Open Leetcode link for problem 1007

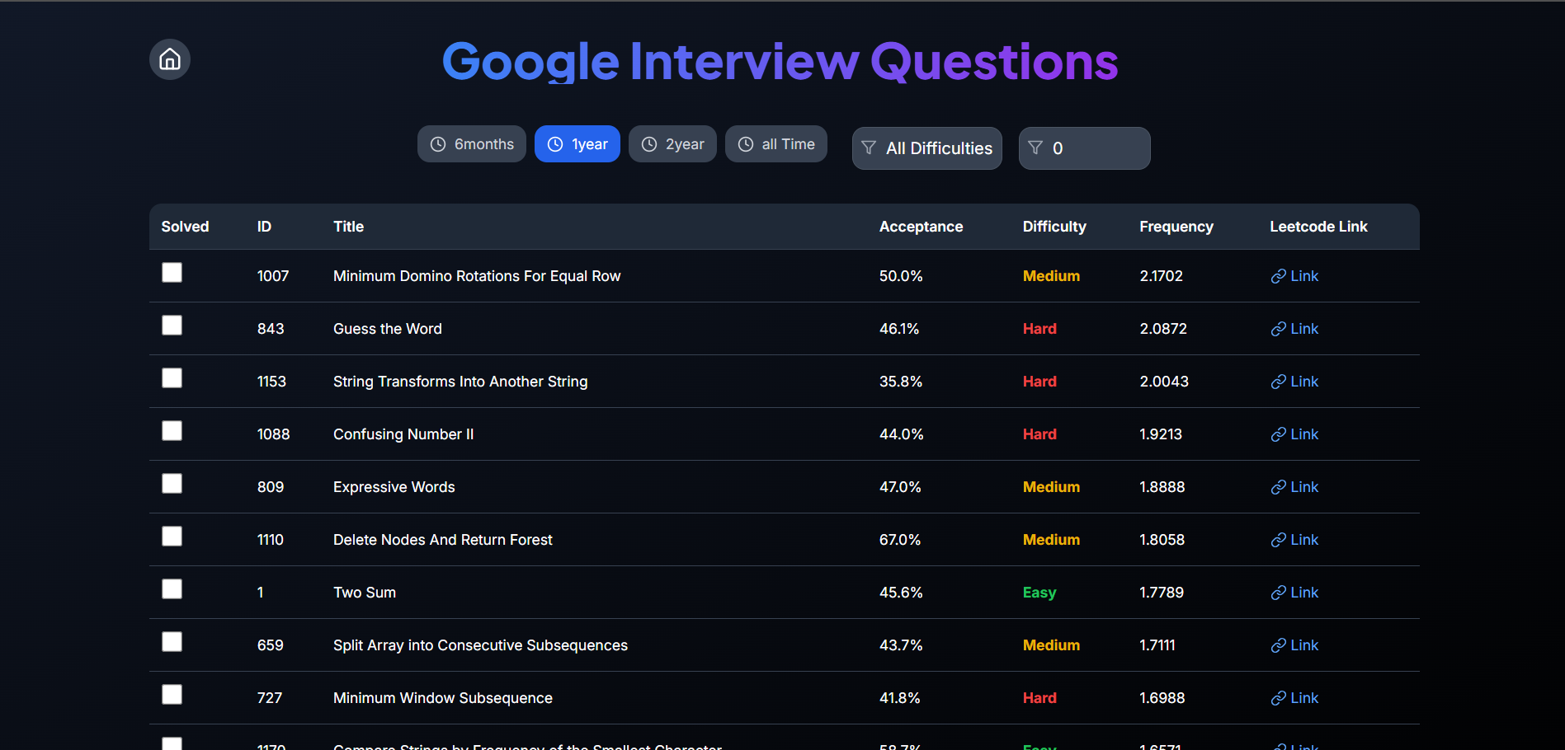pyautogui.click(x=1294, y=276)
